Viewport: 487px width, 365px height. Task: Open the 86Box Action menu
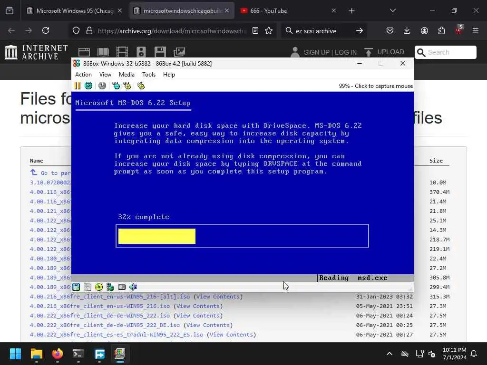click(83, 75)
